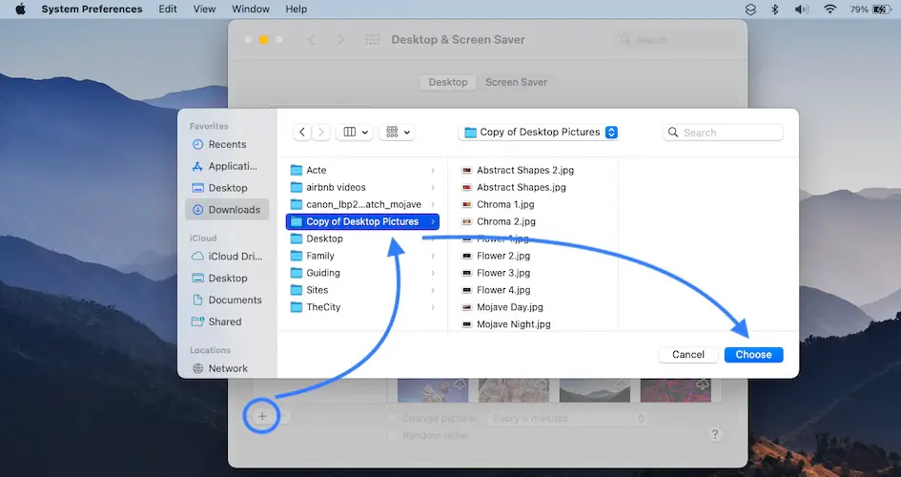
Task: Switch to the Screen Saver tab
Action: [516, 82]
